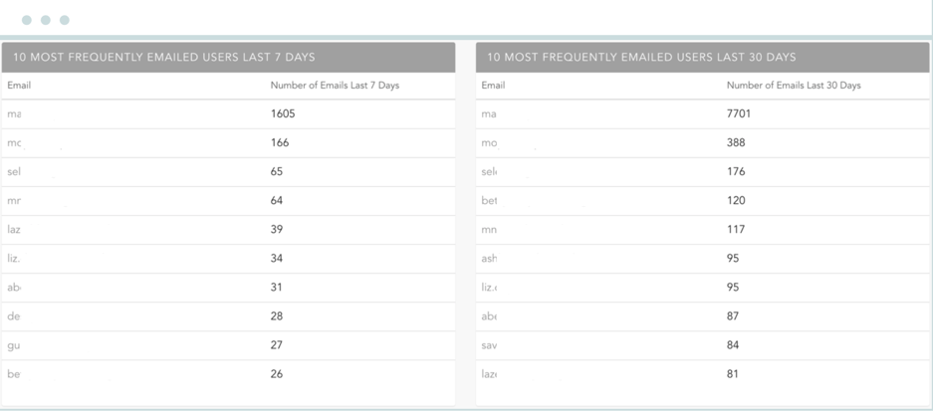Open the email row with 166 emails

[228, 143]
